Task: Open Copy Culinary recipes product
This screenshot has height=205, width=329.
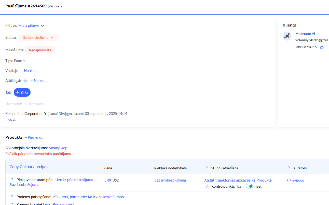Action: click(x=29, y=167)
